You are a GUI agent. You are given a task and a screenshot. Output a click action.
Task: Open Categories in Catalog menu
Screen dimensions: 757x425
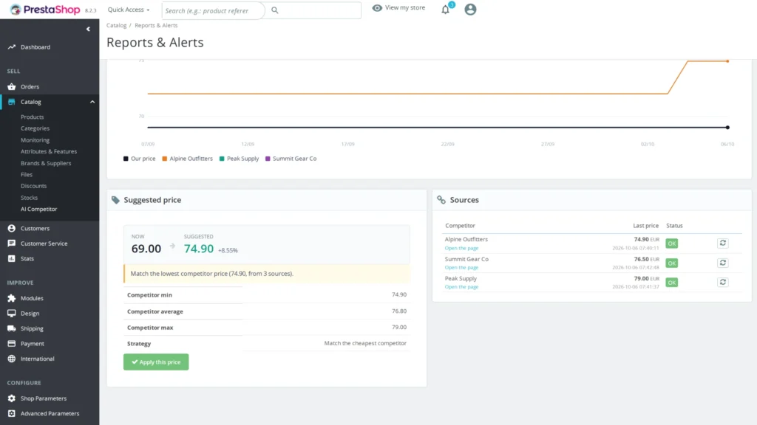tap(35, 128)
